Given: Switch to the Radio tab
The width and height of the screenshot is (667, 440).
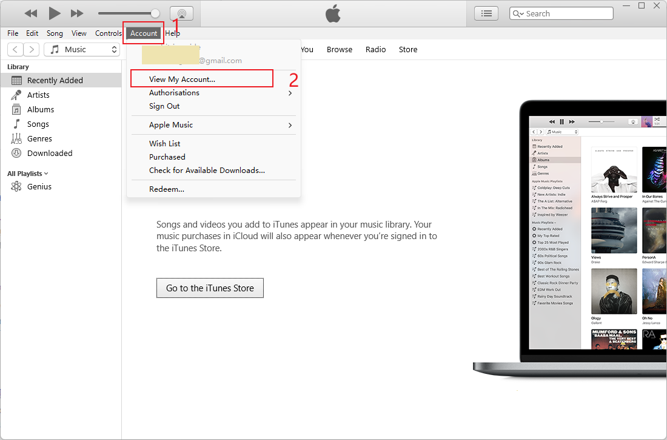Looking at the screenshot, I should pos(375,49).
